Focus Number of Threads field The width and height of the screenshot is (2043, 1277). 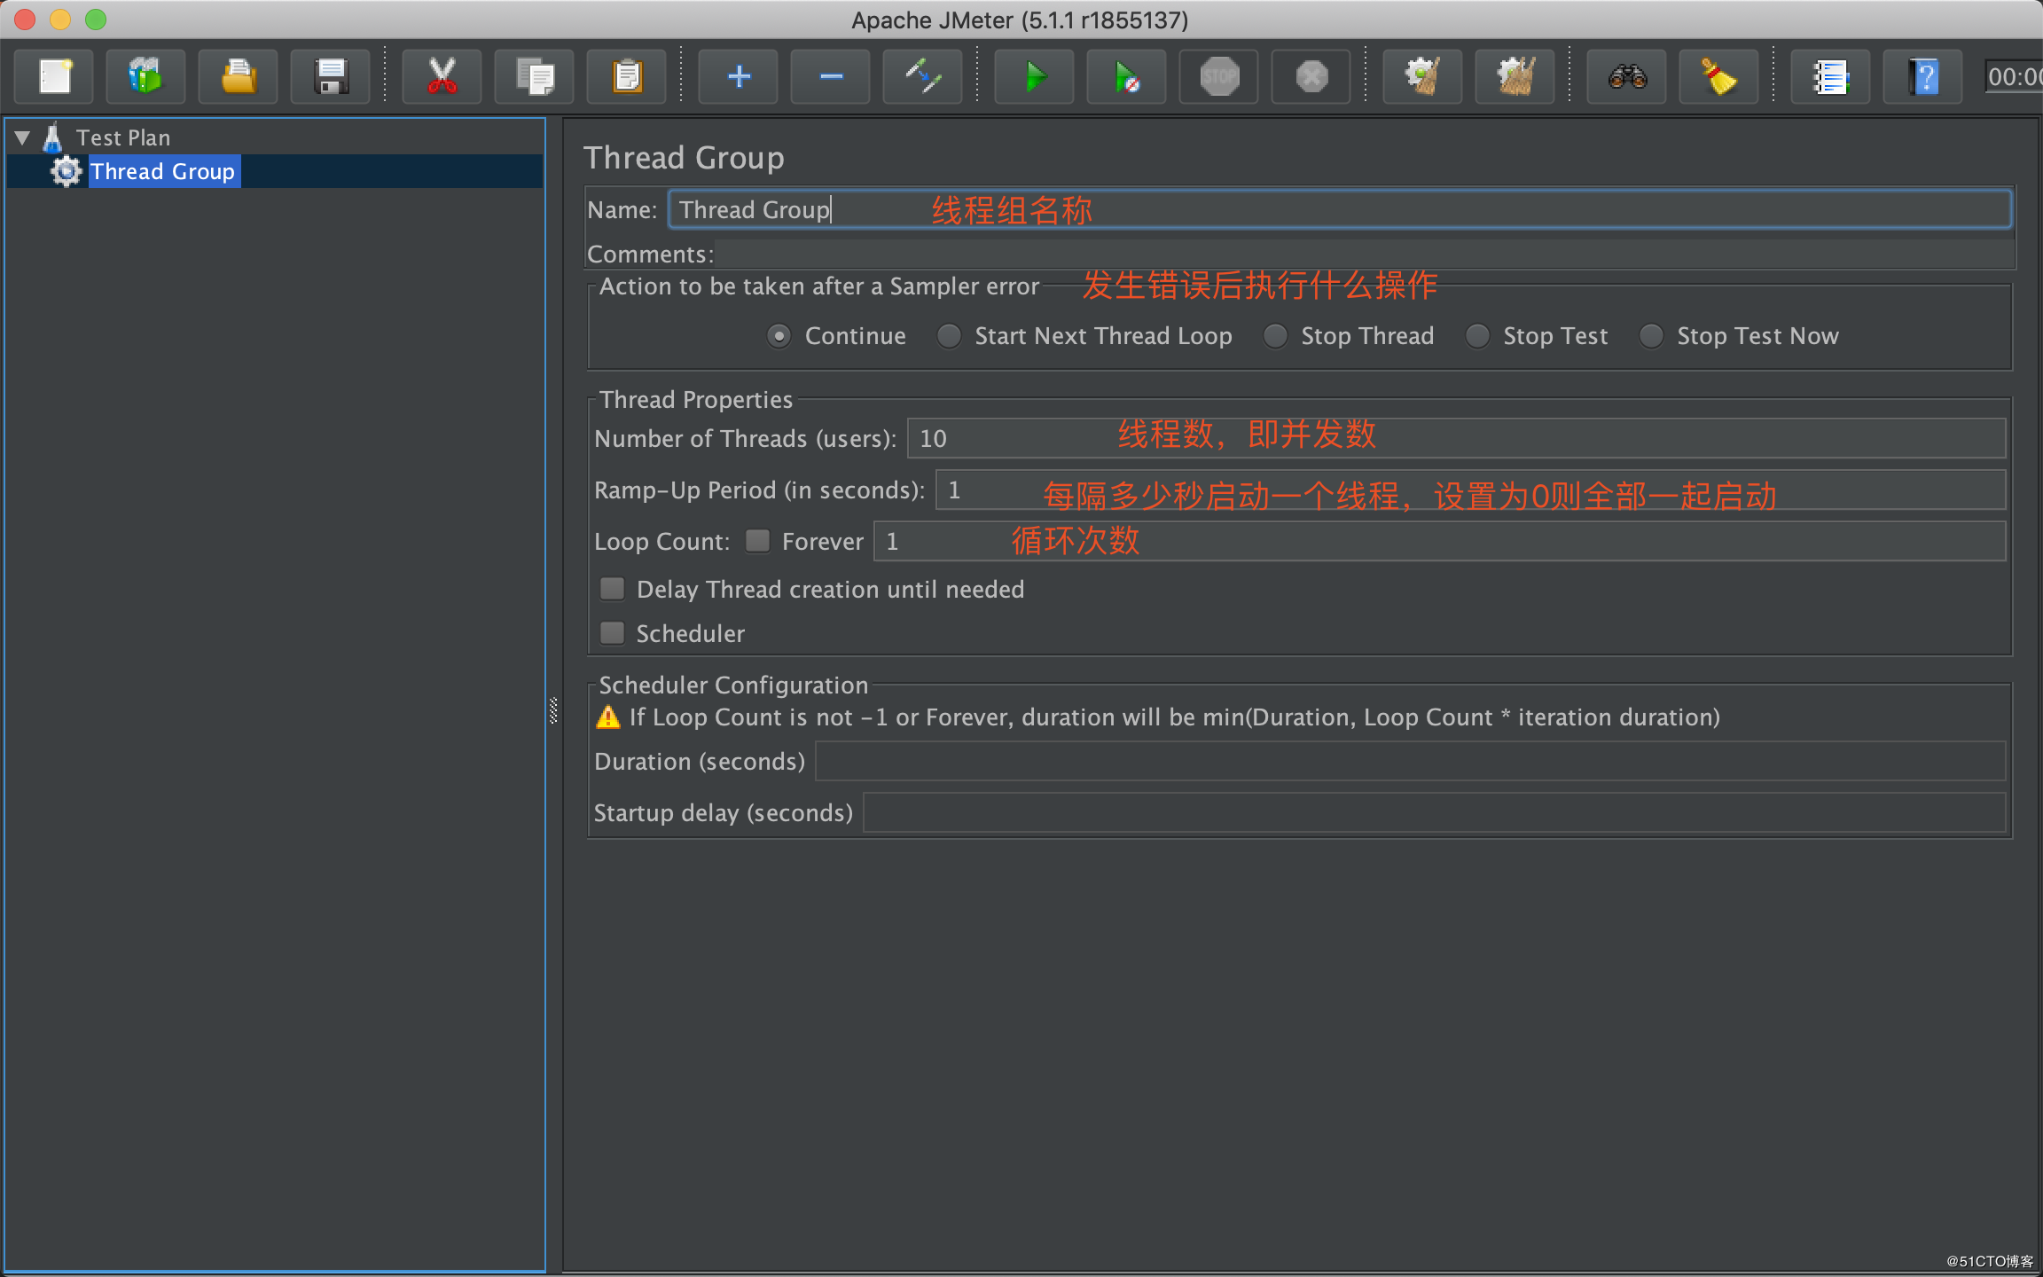point(1456,438)
